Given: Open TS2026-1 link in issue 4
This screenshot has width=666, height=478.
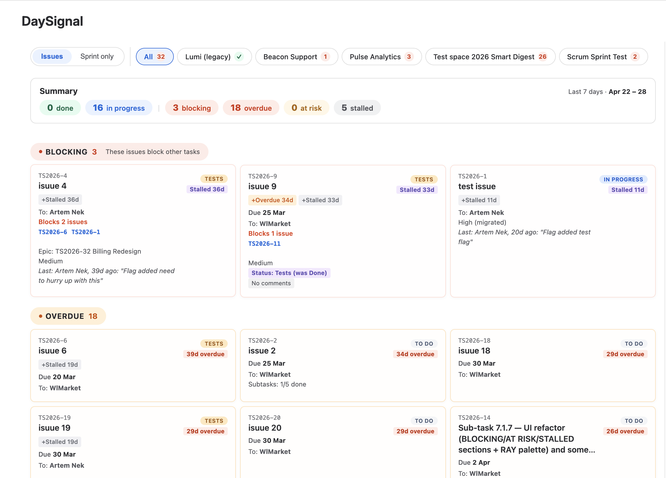Looking at the screenshot, I should (x=86, y=232).
